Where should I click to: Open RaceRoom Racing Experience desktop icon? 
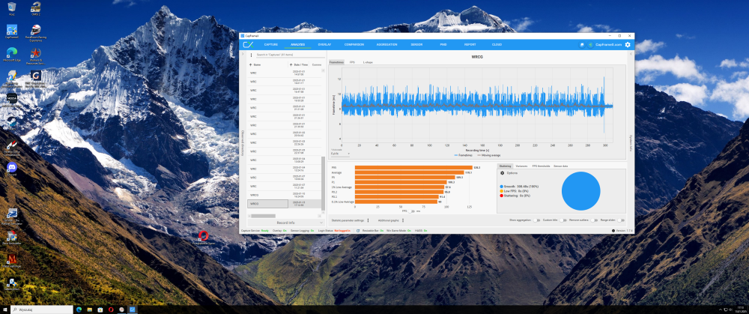pyautogui.click(x=35, y=32)
